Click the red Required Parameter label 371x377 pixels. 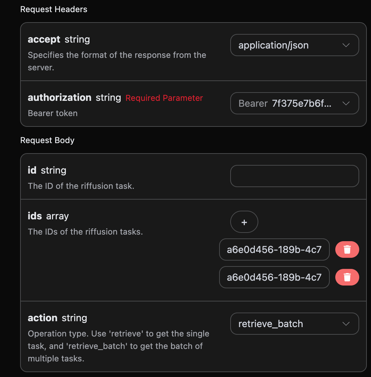pyautogui.click(x=164, y=98)
